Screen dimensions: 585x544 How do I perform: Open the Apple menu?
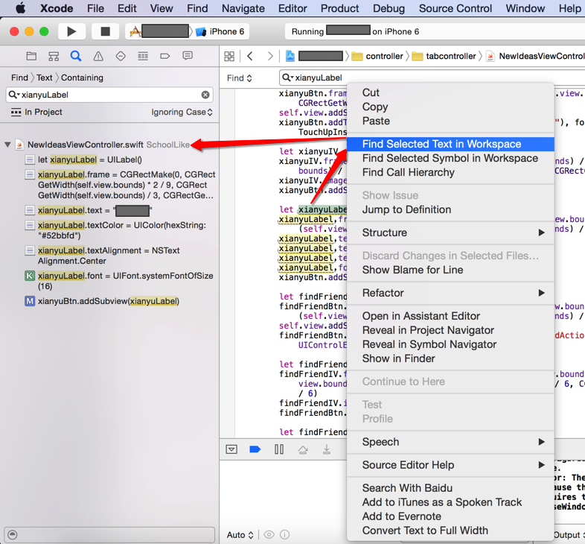click(x=21, y=8)
